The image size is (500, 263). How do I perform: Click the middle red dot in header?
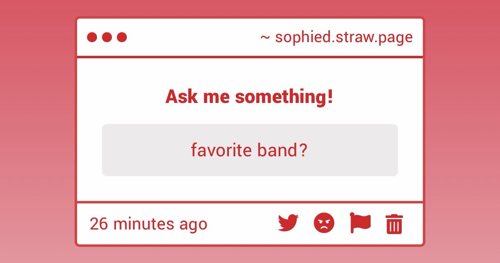[x=107, y=37]
